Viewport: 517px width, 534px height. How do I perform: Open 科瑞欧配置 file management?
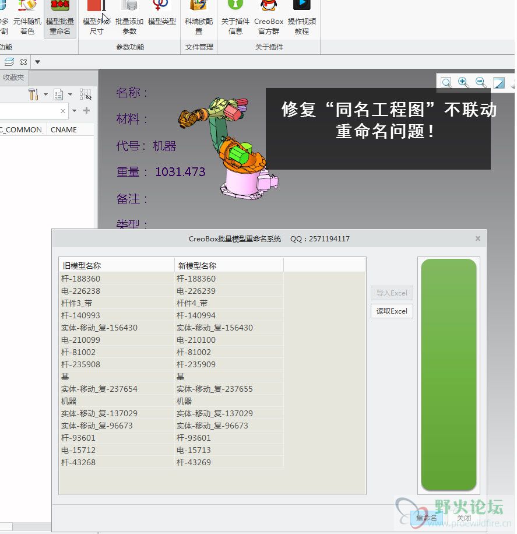(x=199, y=17)
